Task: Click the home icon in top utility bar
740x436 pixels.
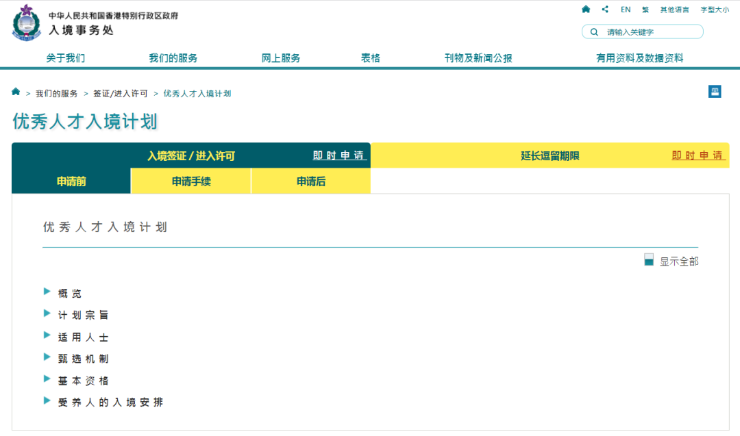Action: tap(586, 10)
